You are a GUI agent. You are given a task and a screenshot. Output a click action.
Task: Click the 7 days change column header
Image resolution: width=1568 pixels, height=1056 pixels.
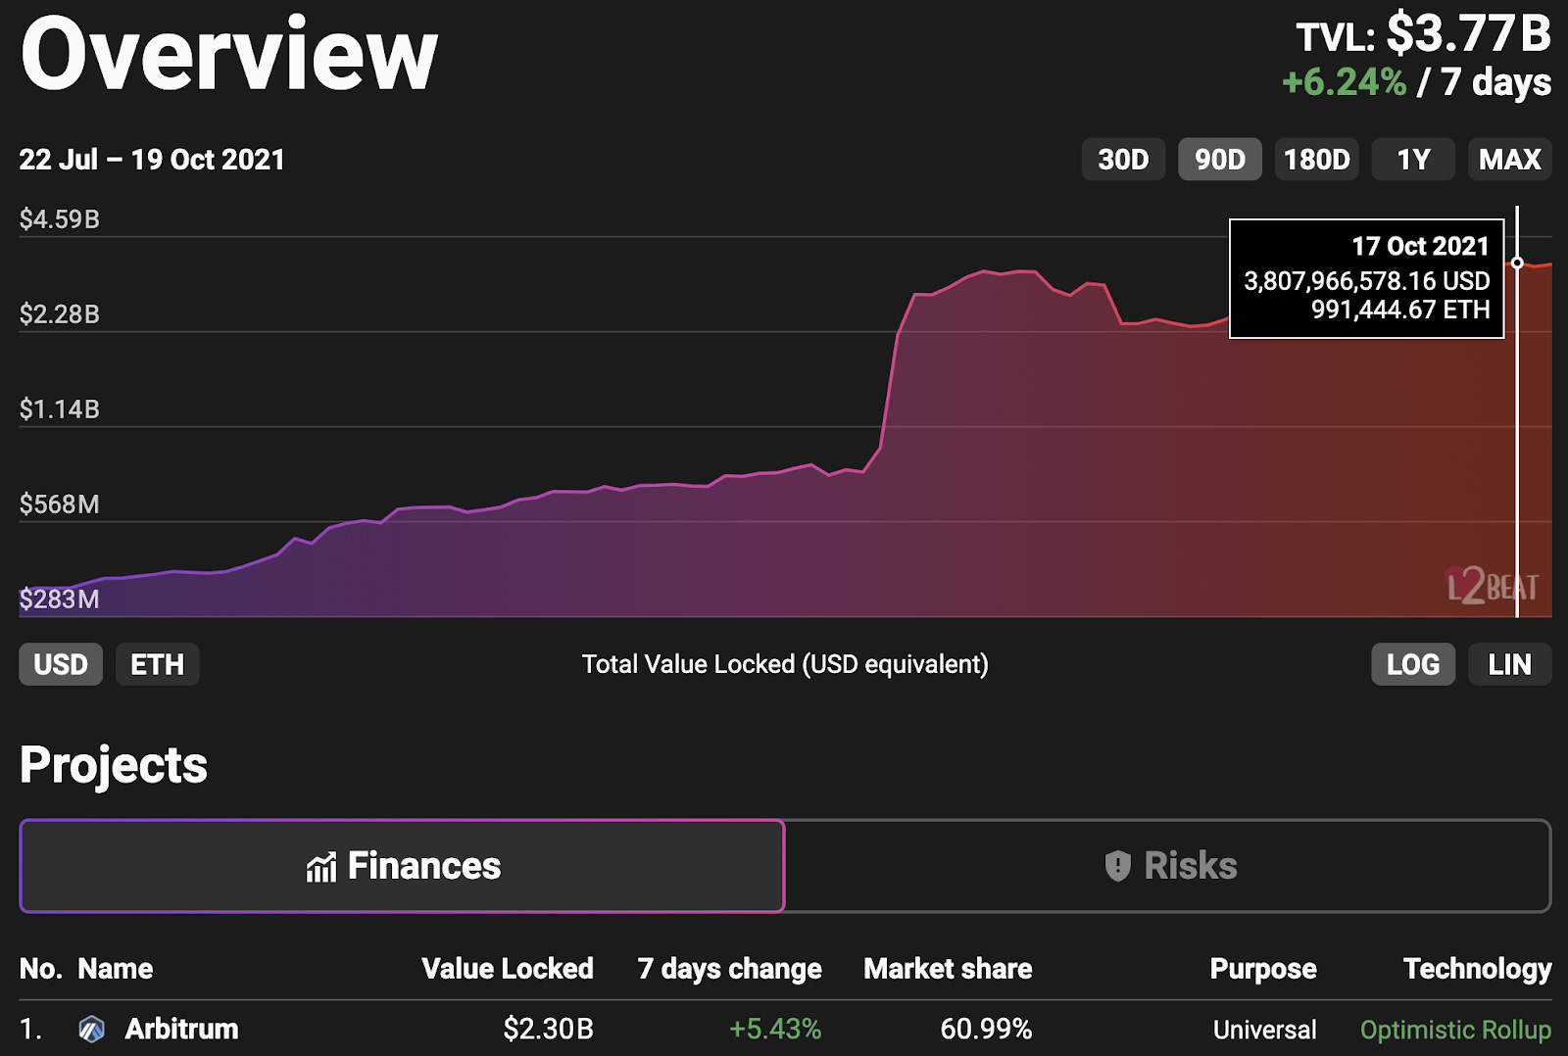tap(729, 969)
